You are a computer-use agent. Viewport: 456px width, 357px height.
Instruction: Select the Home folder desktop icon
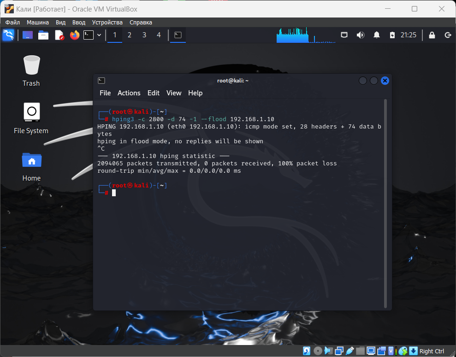31,167
